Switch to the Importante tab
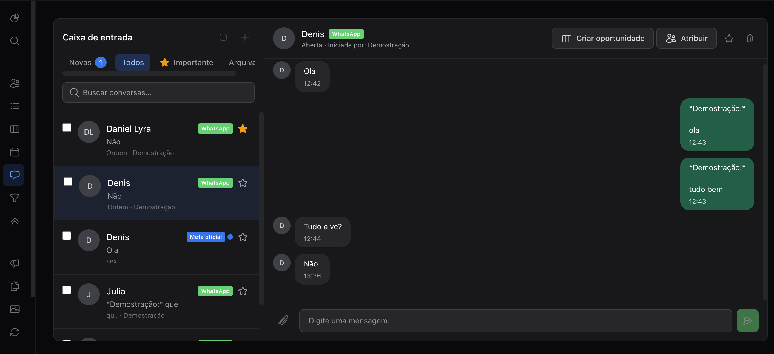Image resolution: width=774 pixels, height=354 pixels. pyautogui.click(x=187, y=62)
